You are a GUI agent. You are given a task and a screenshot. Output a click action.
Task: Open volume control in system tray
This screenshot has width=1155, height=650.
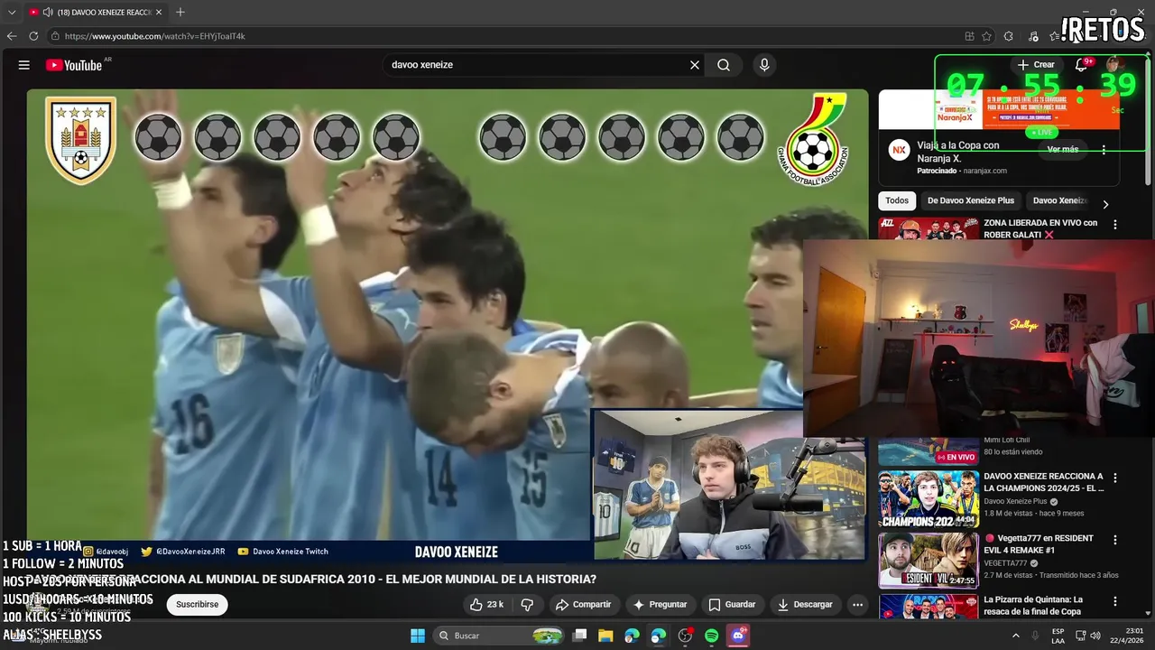pyautogui.click(x=1095, y=636)
